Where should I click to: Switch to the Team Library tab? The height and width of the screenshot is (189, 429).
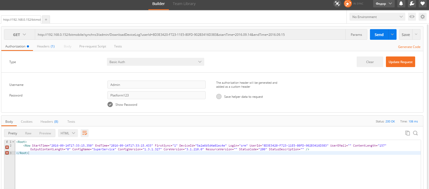184,4
